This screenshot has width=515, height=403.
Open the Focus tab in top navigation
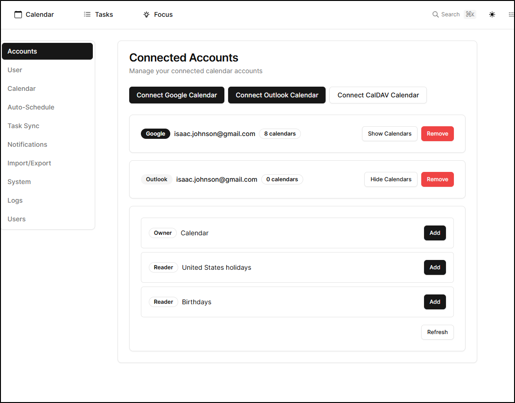158,14
